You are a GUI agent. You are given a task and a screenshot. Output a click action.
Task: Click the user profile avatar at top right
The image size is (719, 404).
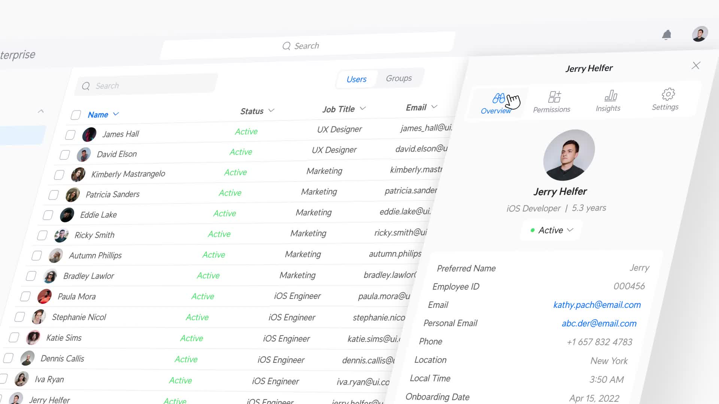pyautogui.click(x=700, y=34)
